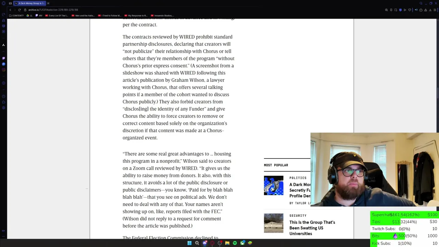The height and width of the screenshot is (247, 439).
Task: Open the tab islands icon left of the tab
Action: (10, 3)
